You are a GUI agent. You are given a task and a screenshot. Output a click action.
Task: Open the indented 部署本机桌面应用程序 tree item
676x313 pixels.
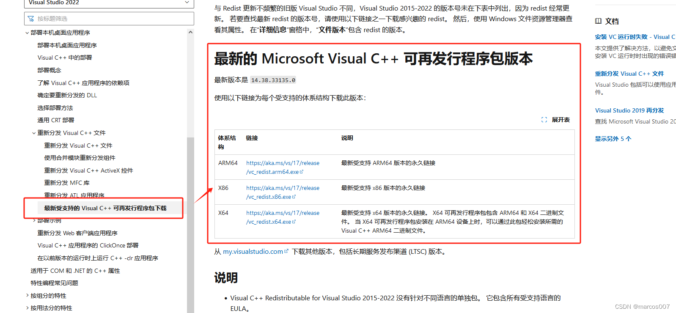pos(67,45)
